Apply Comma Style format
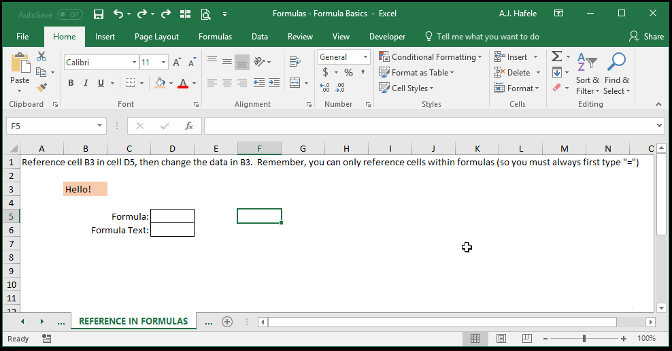 [x=363, y=72]
